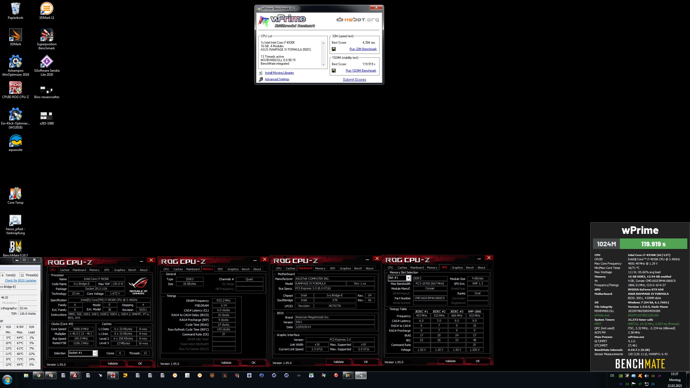Open the Advanced Settings link in wPrime
Image resolution: width=690 pixels, height=388 pixels.
pos(277,79)
